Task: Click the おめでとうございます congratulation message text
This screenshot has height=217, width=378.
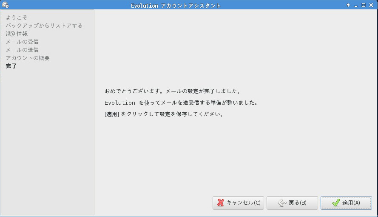Action: click(173, 91)
